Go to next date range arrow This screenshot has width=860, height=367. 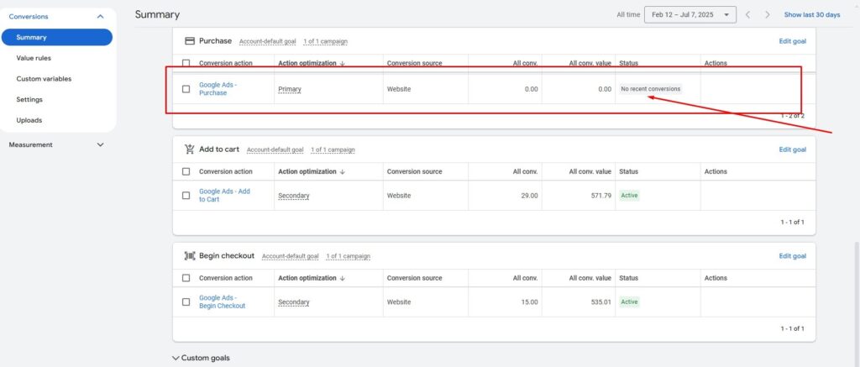[767, 15]
